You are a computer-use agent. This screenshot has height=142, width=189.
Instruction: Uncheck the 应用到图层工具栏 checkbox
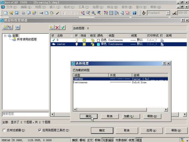[x=40, y=130]
